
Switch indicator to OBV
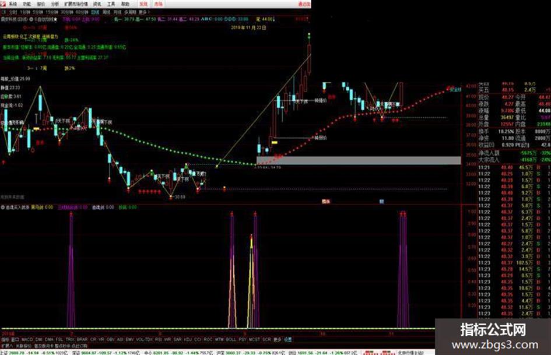click(110, 339)
